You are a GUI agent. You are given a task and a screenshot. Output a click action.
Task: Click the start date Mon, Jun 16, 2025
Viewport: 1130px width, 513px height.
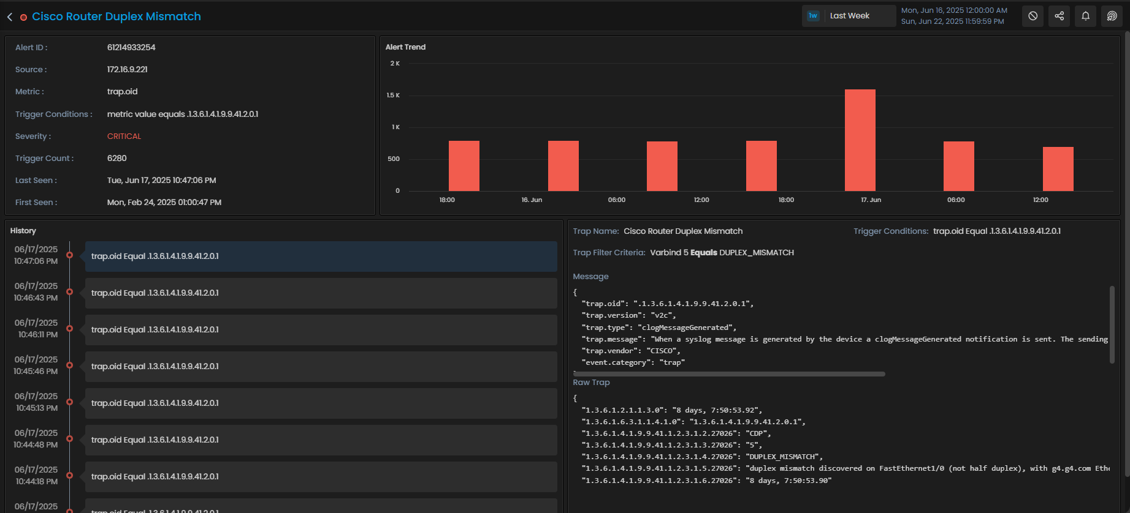[x=954, y=10]
